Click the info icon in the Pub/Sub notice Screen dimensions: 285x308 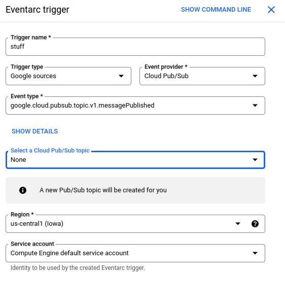pyautogui.click(x=23, y=190)
